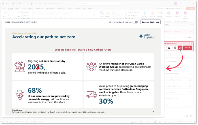The image size is (198, 125).
Task: Click Notes in the status bar
Action: [x=134, y=122]
